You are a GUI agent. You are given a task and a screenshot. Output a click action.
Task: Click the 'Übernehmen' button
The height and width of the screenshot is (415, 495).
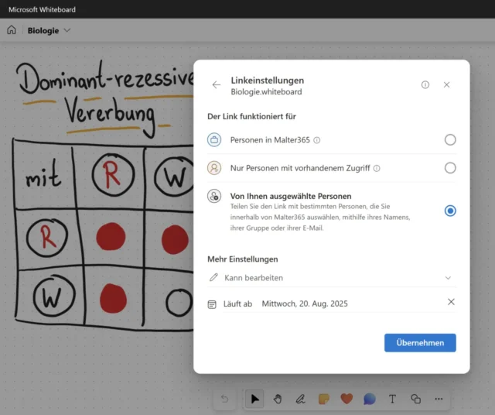pyautogui.click(x=420, y=343)
